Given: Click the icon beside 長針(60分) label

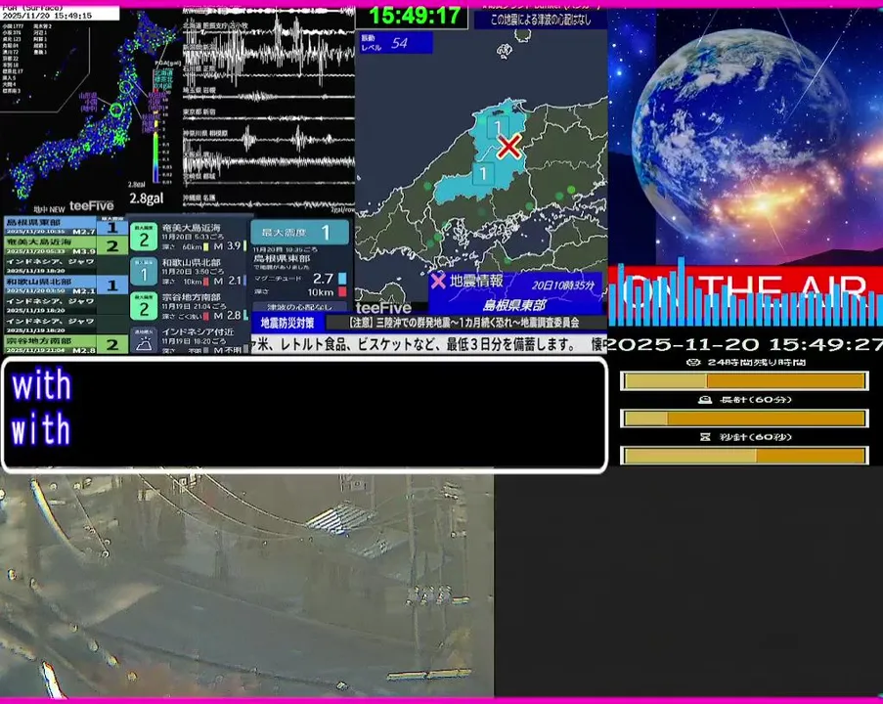Looking at the screenshot, I should [x=704, y=399].
